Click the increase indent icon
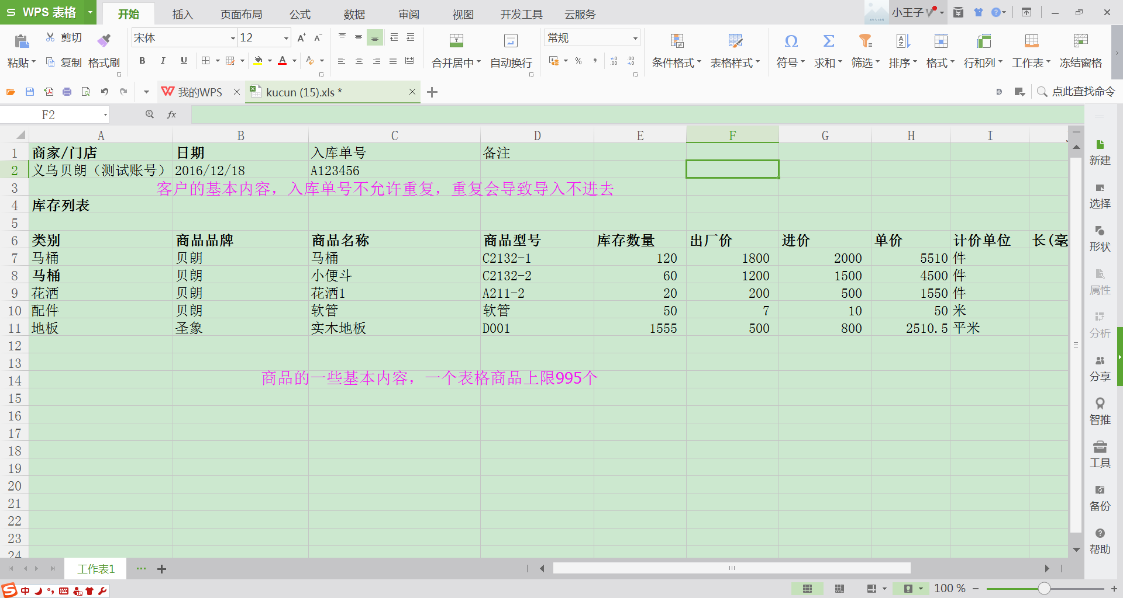This screenshot has width=1123, height=598. pyautogui.click(x=411, y=37)
